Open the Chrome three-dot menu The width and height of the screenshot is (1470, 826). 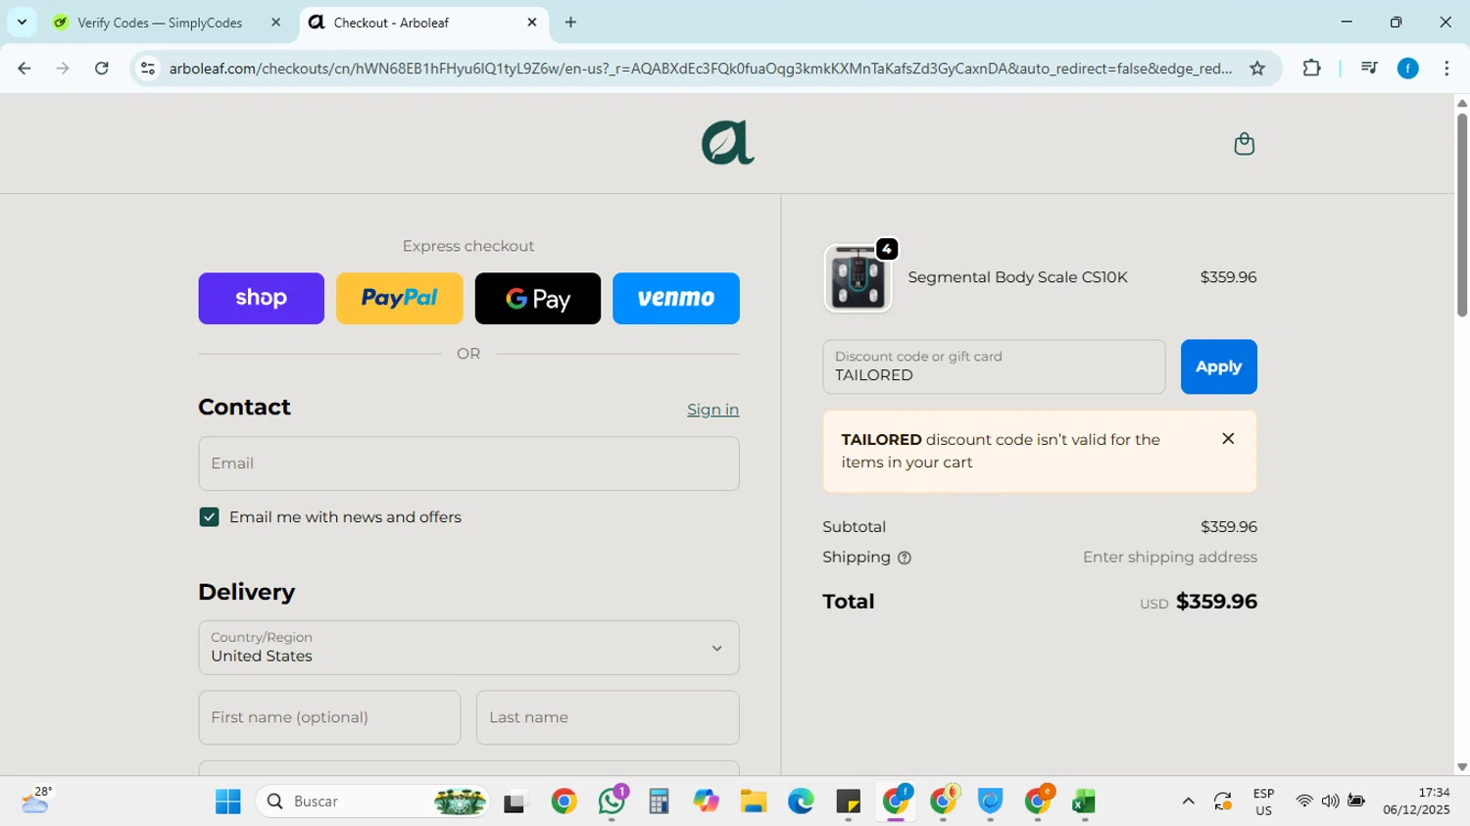(x=1446, y=69)
